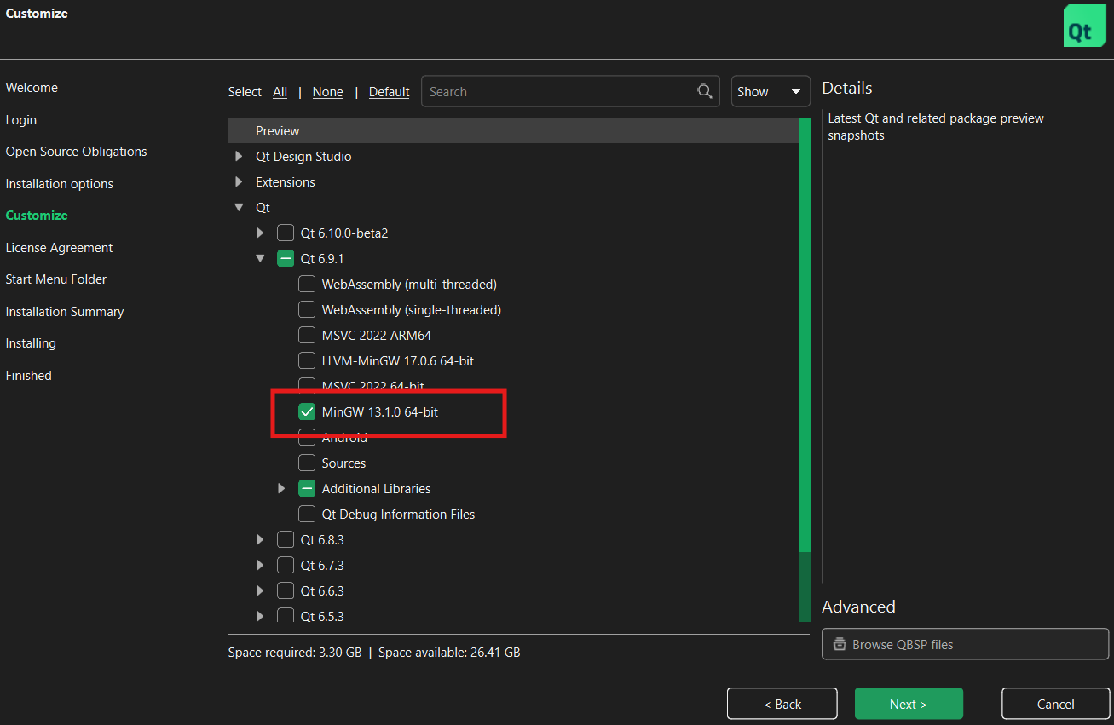Click the Qt logo icon
This screenshot has height=725, width=1114.
tap(1084, 26)
